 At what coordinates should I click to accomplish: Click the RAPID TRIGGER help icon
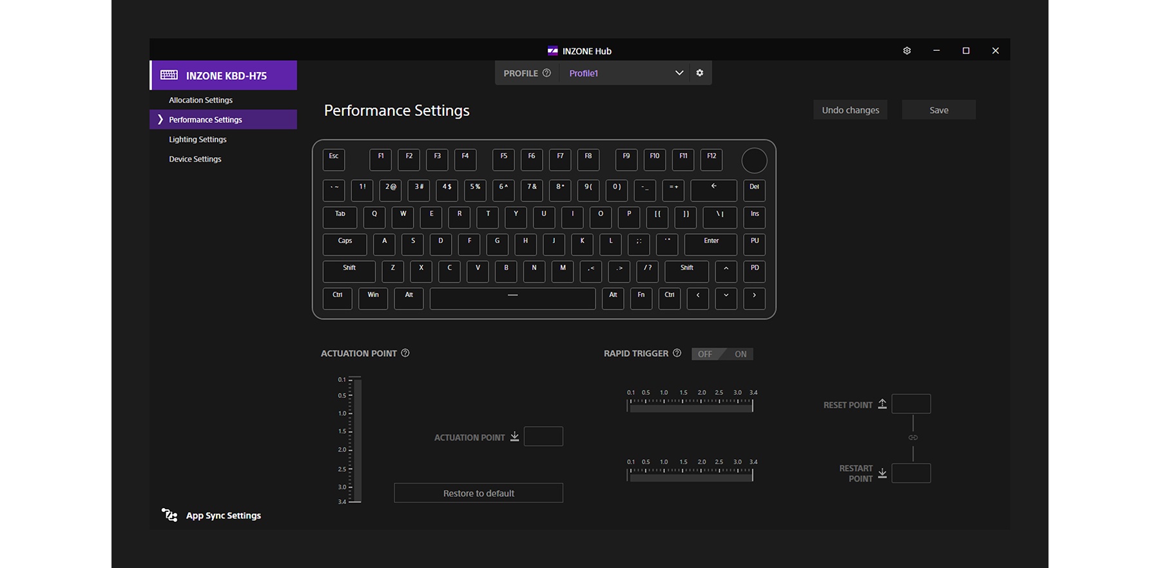point(677,353)
